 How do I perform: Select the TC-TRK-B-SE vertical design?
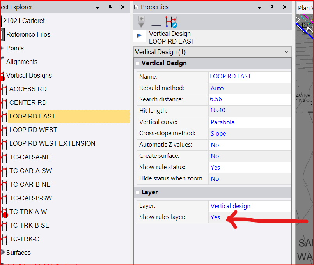pyautogui.click(x=29, y=225)
